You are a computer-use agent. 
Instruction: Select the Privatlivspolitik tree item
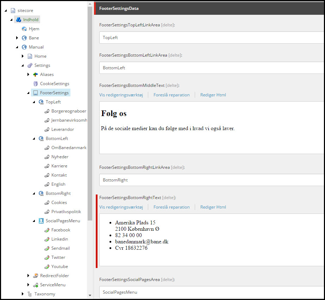[x=66, y=212]
